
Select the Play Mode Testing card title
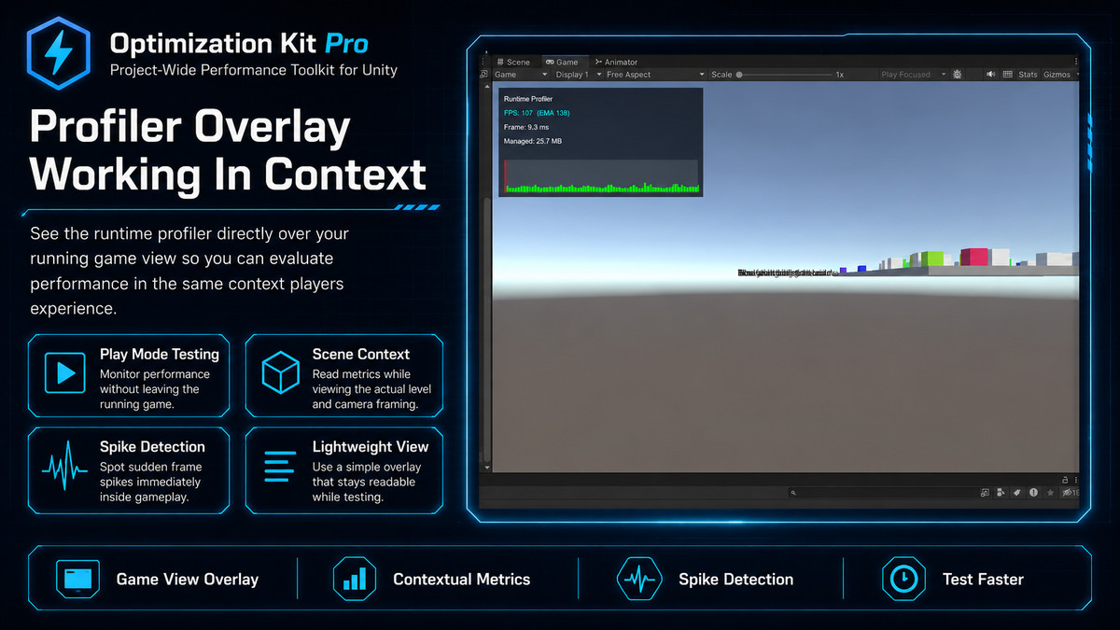tap(160, 354)
